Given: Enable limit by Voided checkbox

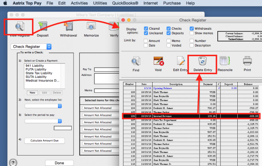Looking at the screenshot, I should pos(168,45).
